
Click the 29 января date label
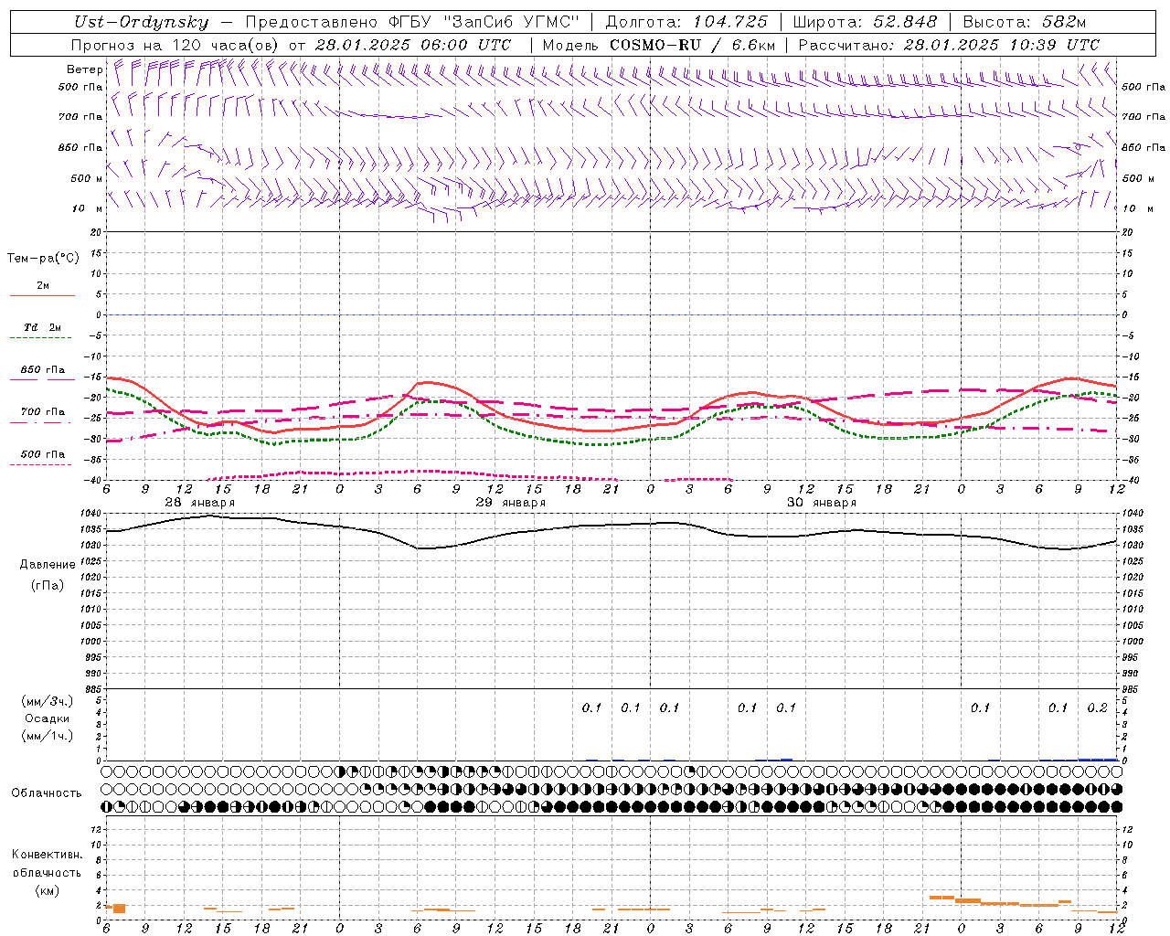tap(510, 503)
